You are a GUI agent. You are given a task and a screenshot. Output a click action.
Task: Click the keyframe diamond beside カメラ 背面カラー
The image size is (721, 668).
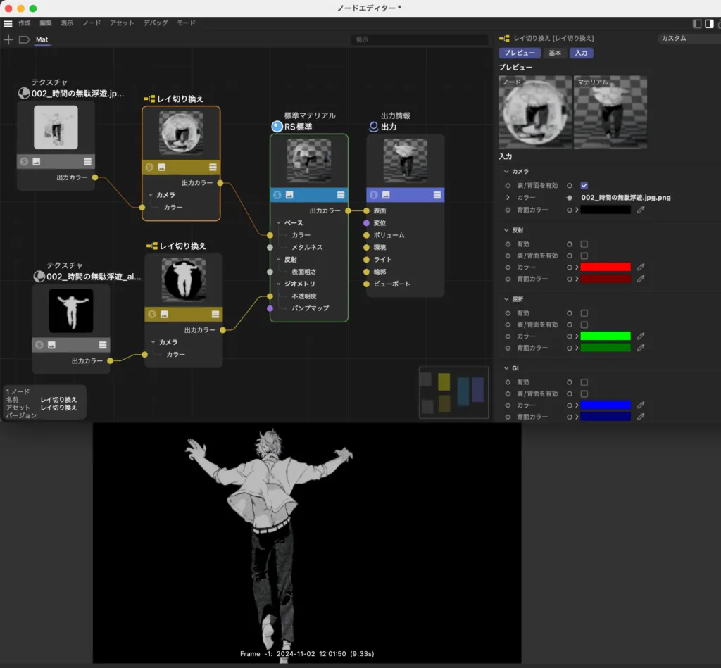click(x=508, y=210)
